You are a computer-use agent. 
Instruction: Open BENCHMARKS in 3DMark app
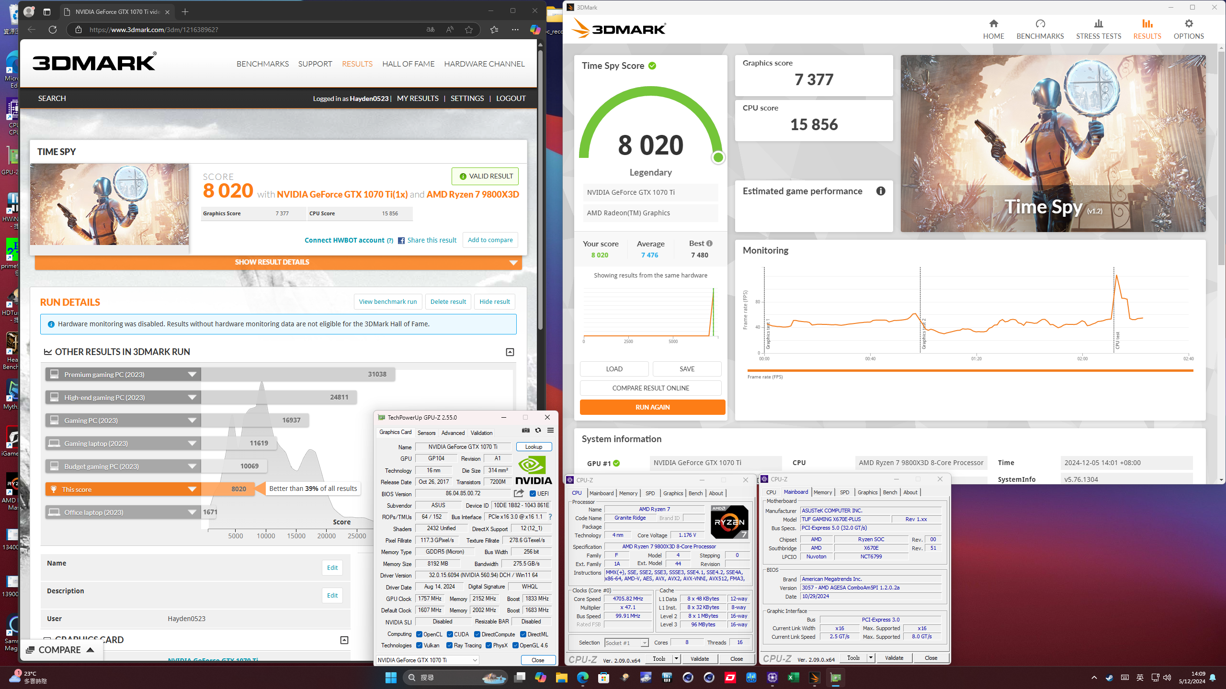point(1040,29)
